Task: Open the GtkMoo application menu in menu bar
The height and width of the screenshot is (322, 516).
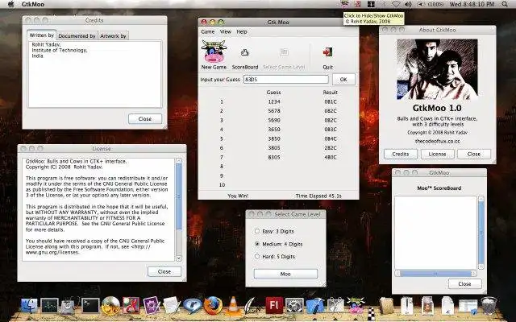Action: coord(33,4)
